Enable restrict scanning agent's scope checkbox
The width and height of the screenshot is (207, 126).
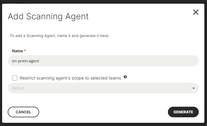click(15, 78)
